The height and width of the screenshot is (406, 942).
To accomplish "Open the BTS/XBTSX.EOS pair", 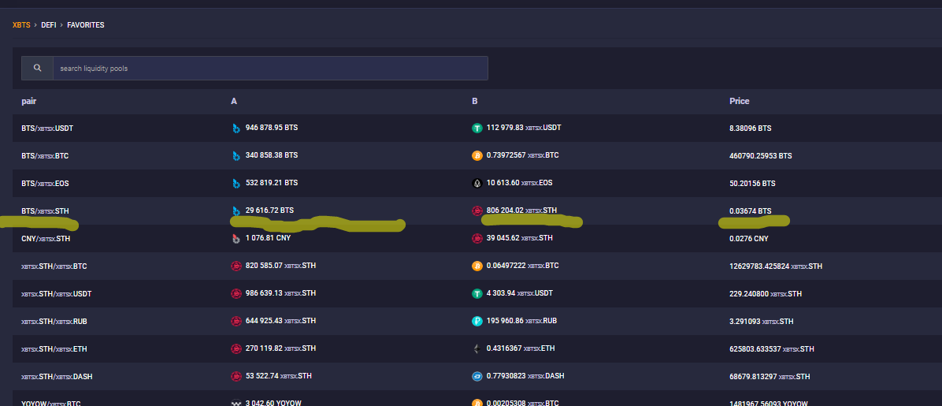I will pos(45,184).
